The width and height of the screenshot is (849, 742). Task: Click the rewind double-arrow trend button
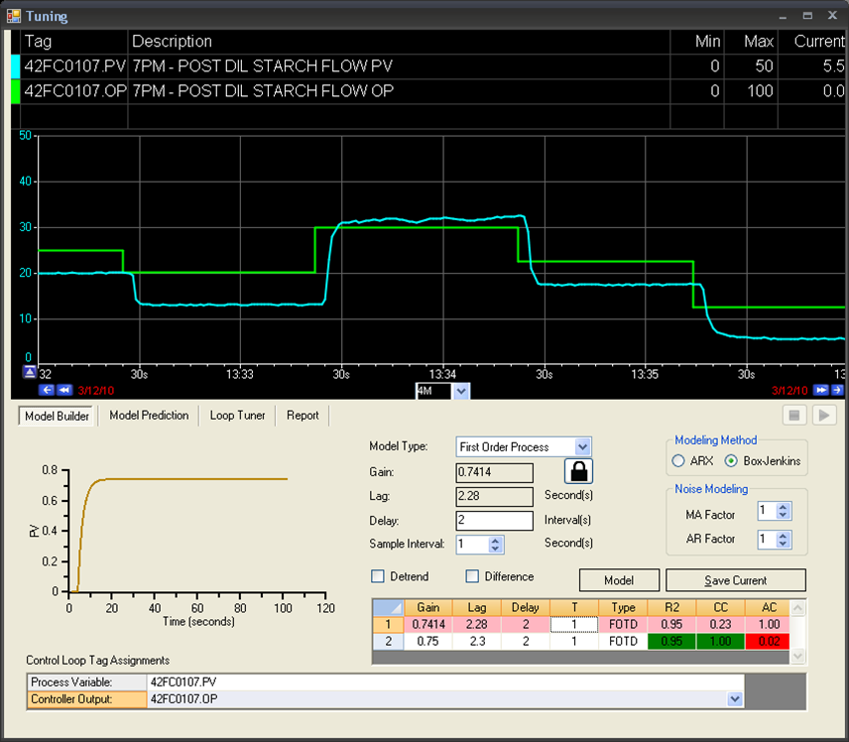[64, 390]
